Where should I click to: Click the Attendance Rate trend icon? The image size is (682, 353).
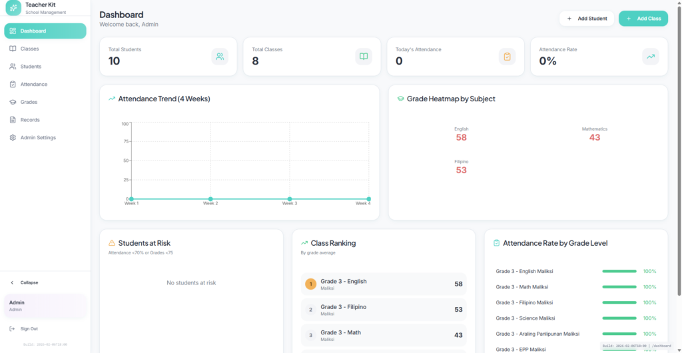click(651, 57)
